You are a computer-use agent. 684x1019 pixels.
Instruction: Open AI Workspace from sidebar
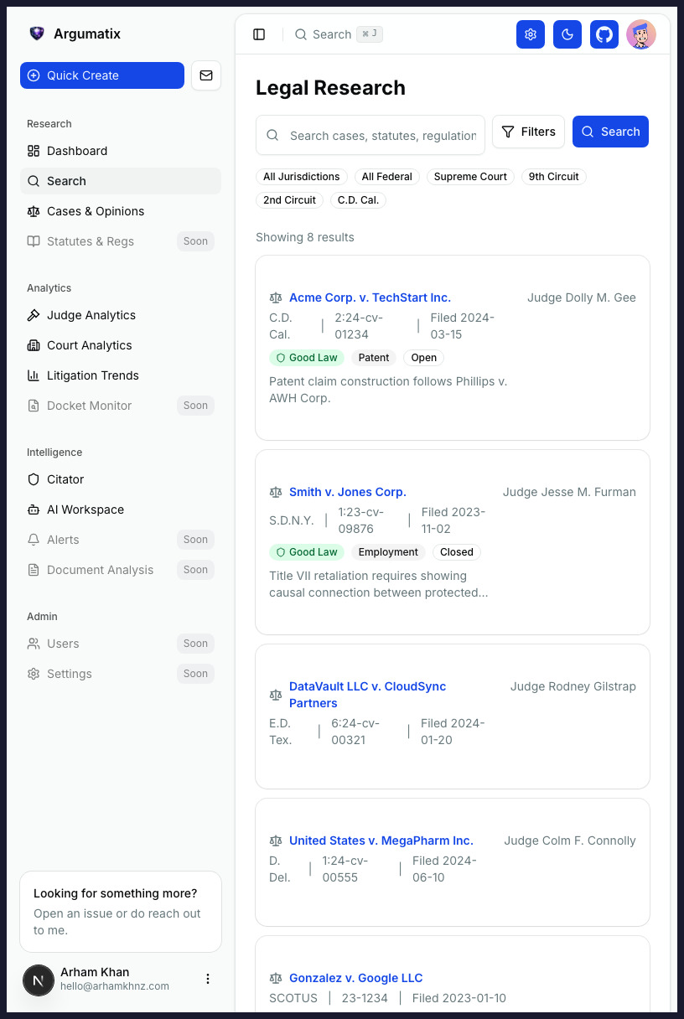(85, 509)
